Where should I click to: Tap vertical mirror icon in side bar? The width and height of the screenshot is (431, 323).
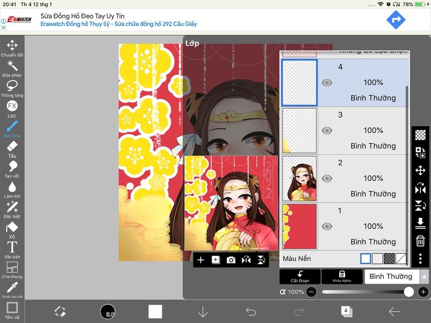pos(420,206)
